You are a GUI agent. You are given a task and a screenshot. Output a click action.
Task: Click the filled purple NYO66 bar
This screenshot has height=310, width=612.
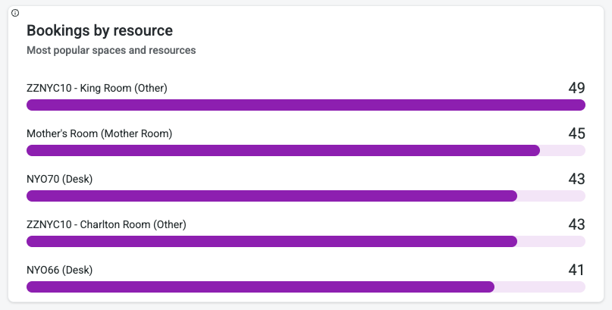click(x=260, y=287)
